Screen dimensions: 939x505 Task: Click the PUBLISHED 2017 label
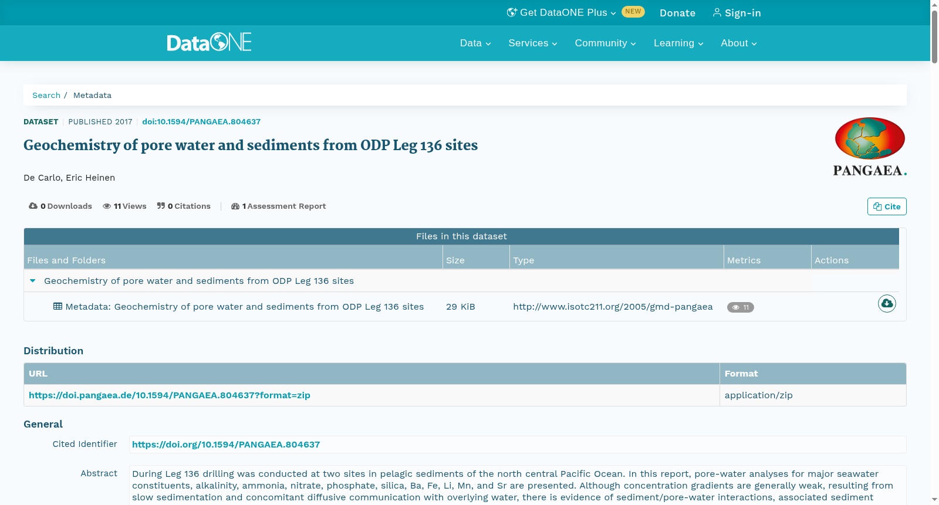click(100, 121)
